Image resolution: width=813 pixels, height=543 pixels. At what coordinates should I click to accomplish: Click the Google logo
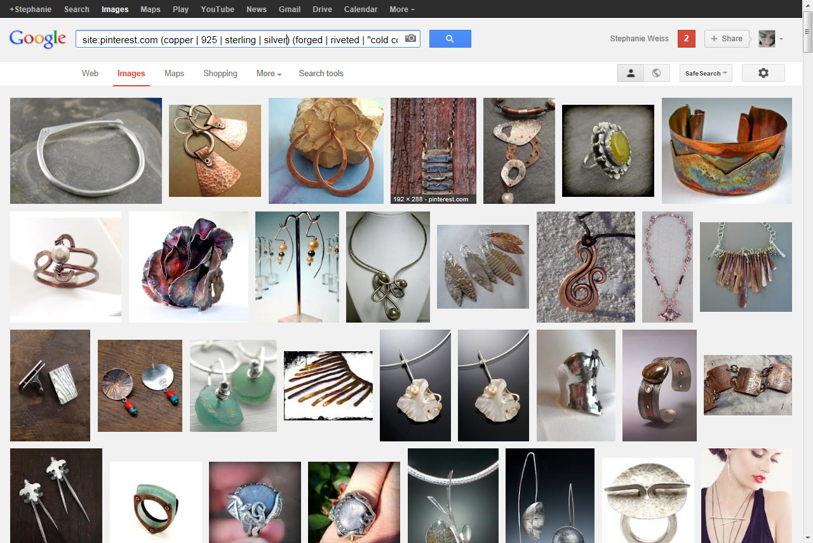tap(37, 39)
